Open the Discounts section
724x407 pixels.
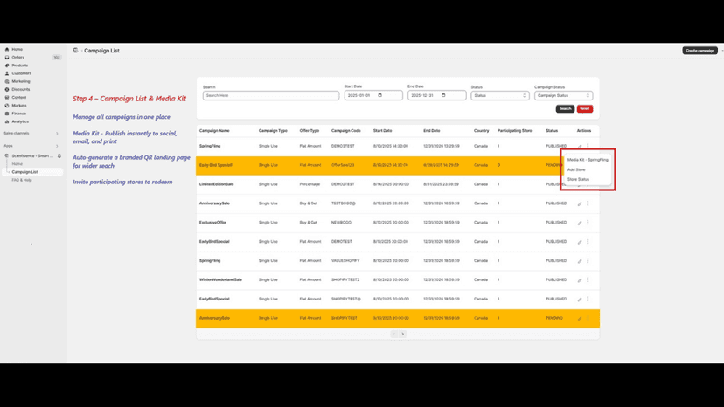pyautogui.click(x=21, y=89)
